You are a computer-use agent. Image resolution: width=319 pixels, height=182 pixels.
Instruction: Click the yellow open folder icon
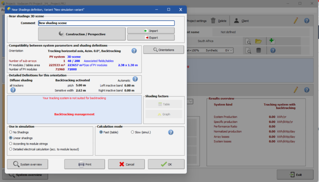coord(258,41)
